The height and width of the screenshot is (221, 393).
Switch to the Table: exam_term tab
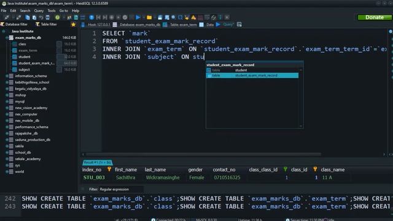coord(180,25)
